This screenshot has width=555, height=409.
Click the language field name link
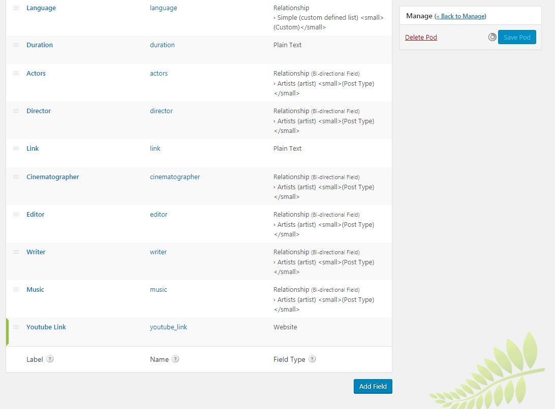(163, 8)
